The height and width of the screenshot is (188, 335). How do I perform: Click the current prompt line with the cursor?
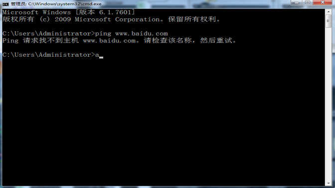point(53,55)
